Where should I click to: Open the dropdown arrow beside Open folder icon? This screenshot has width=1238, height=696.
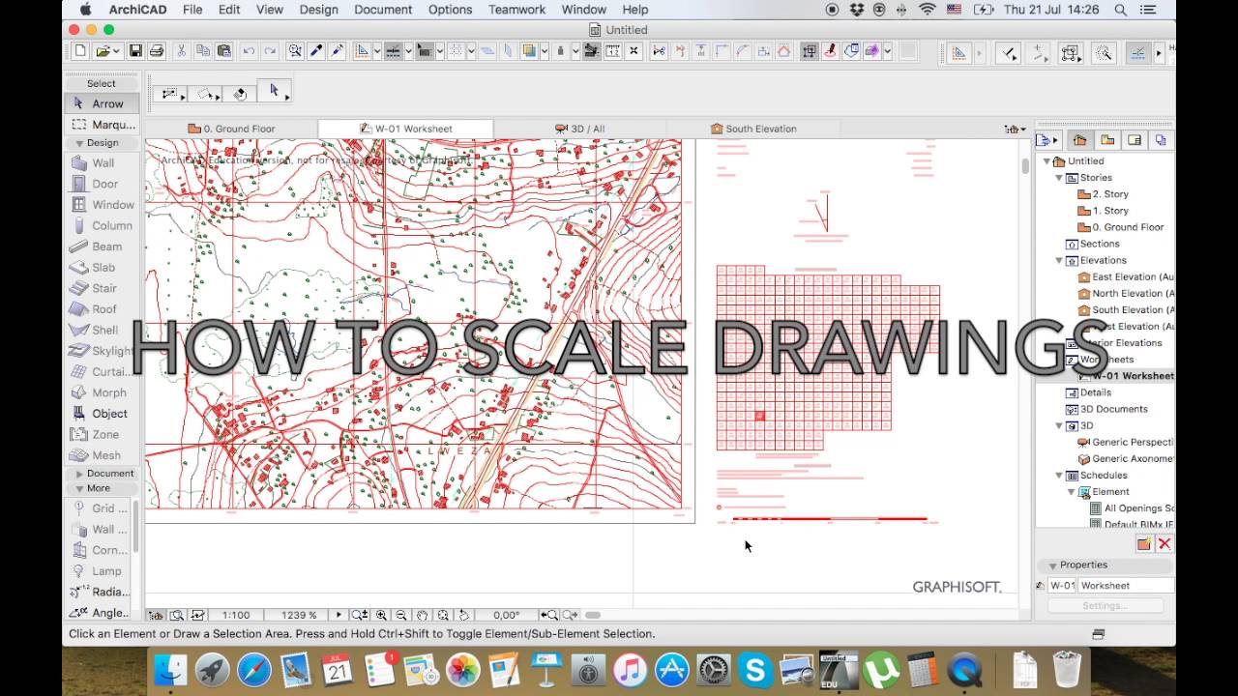click(117, 51)
